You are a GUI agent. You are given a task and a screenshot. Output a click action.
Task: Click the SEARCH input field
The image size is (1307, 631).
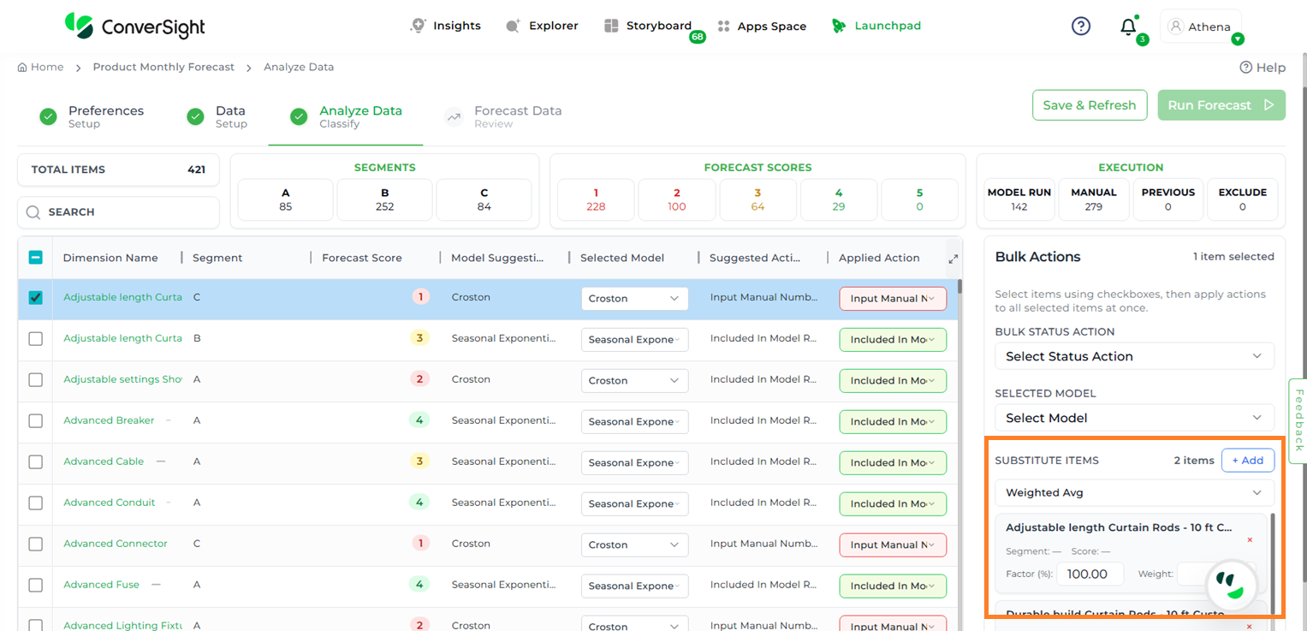[119, 212]
